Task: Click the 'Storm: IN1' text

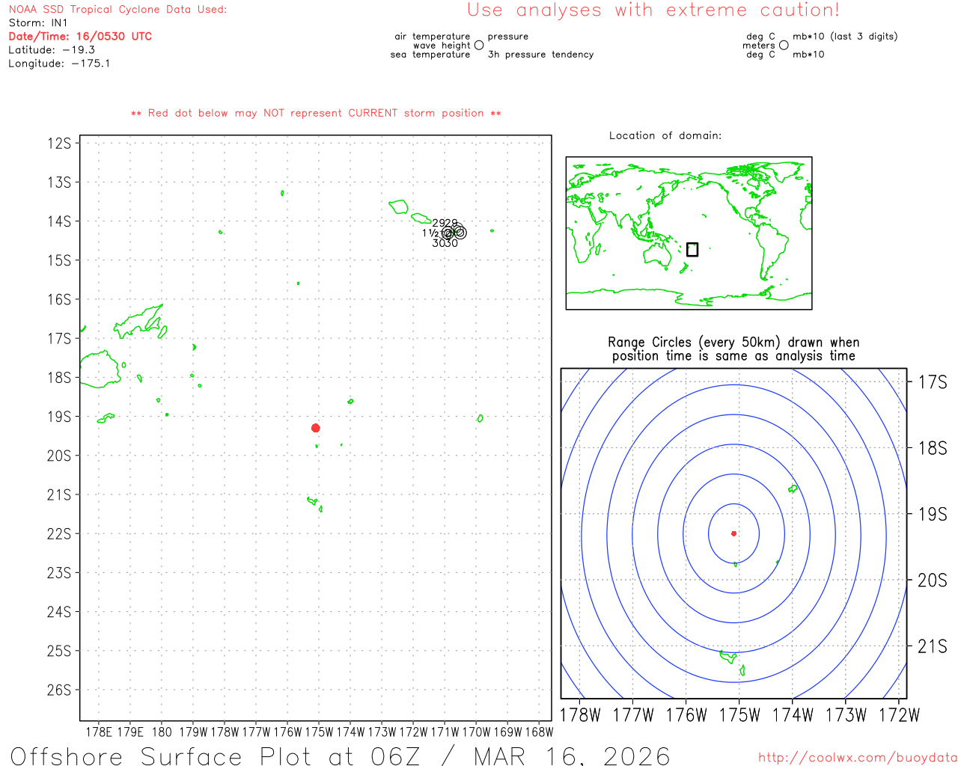Action: pos(38,23)
